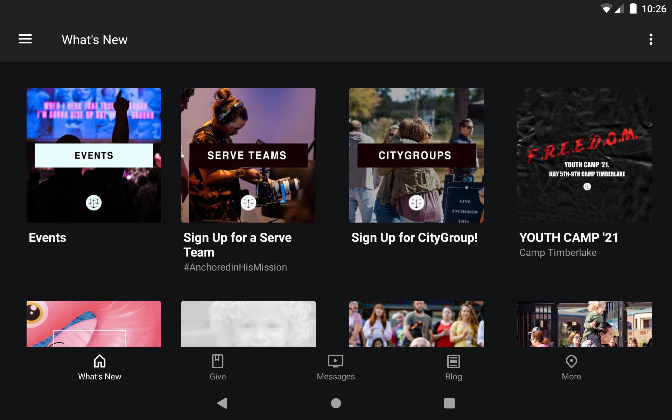Open the pink fish illustration card
Screen dimensions: 672x420
94,324
